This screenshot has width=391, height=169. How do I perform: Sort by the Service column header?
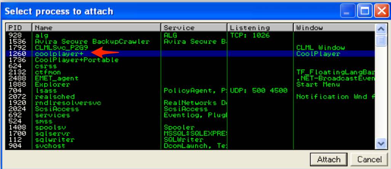pyautogui.click(x=194, y=28)
